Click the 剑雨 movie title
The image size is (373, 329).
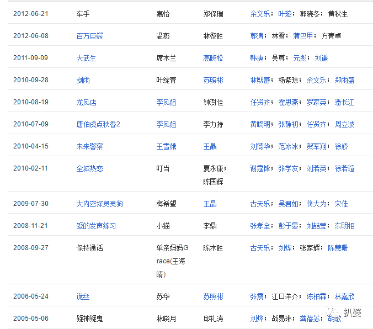(x=83, y=80)
